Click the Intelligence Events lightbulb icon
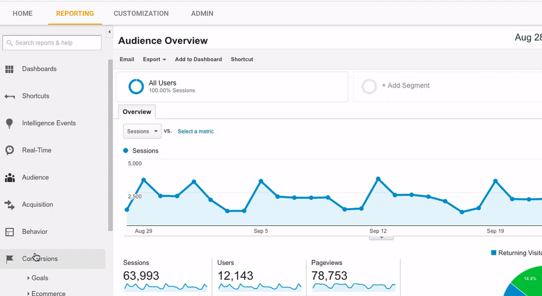 [10, 123]
